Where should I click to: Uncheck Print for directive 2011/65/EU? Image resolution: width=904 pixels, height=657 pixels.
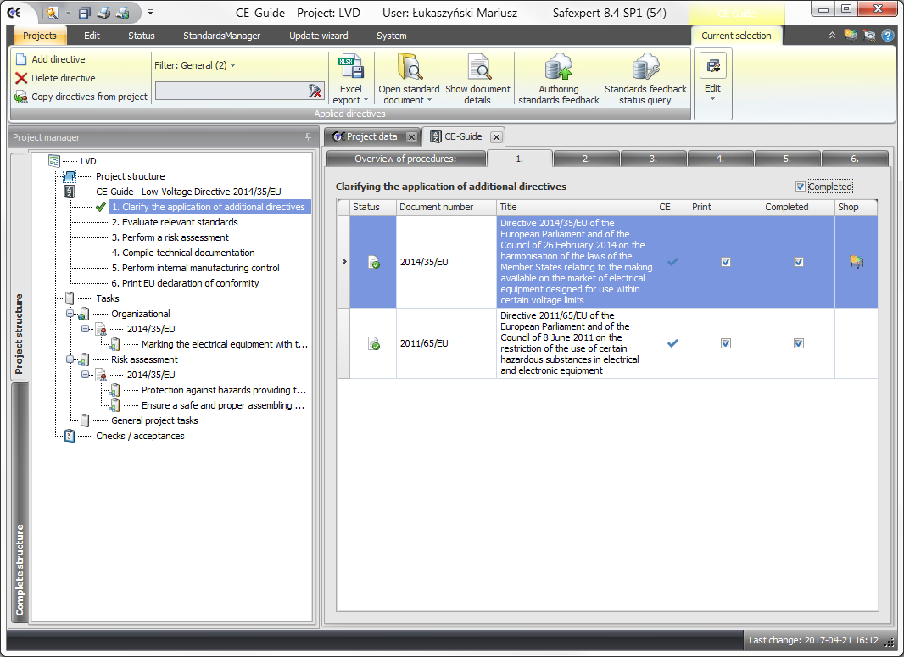(x=726, y=343)
